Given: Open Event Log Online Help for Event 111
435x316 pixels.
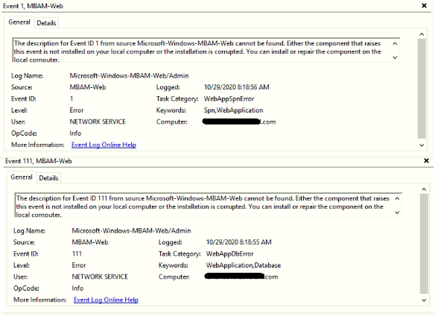Looking at the screenshot, I should point(106,300).
